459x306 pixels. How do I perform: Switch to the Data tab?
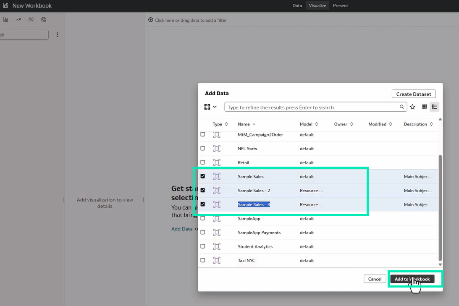[297, 5]
